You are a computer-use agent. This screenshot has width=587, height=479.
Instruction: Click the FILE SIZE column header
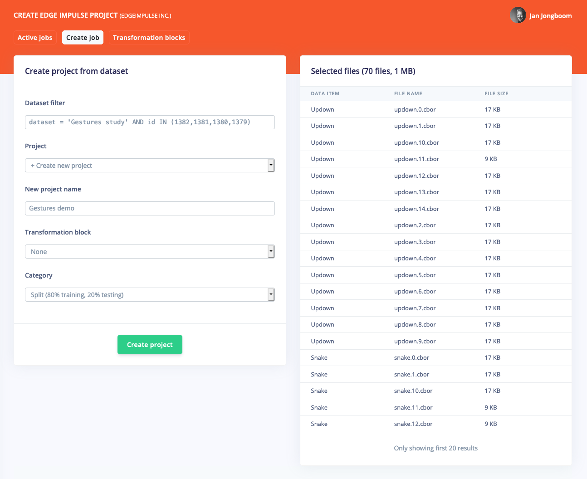[x=496, y=93]
